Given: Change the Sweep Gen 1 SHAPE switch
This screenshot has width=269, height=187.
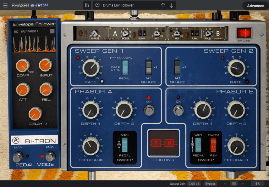Looking at the screenshot, I should (149, 68).
